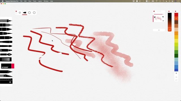
Task: Remove a color with the palette minus button
Action: [x=176, y=77]
